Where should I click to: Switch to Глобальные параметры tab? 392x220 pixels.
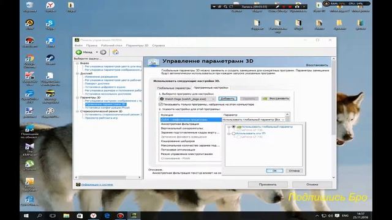coord(174,88)
